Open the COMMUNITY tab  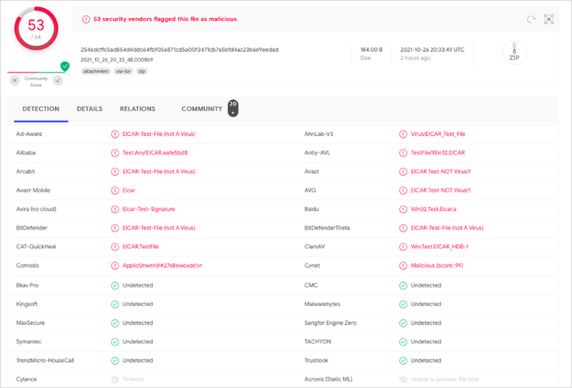[202, 109]
